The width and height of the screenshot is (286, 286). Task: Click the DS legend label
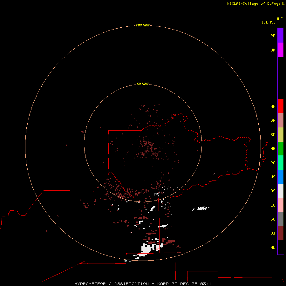click(273, 191)
